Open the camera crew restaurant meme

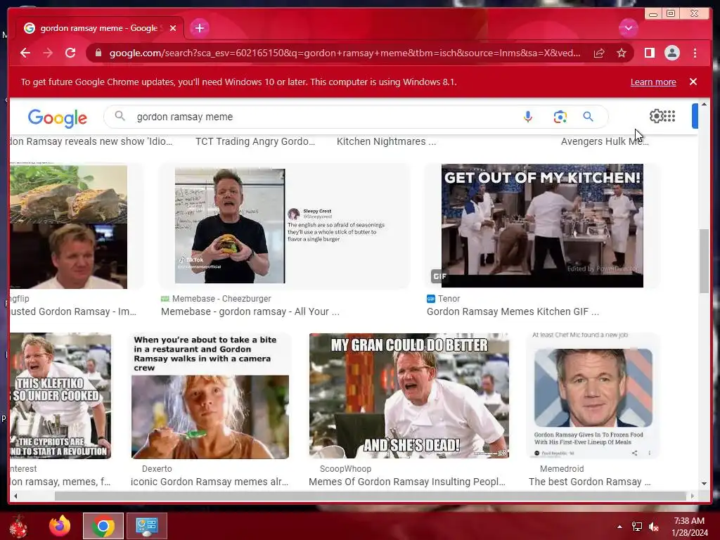pos(210,397)
